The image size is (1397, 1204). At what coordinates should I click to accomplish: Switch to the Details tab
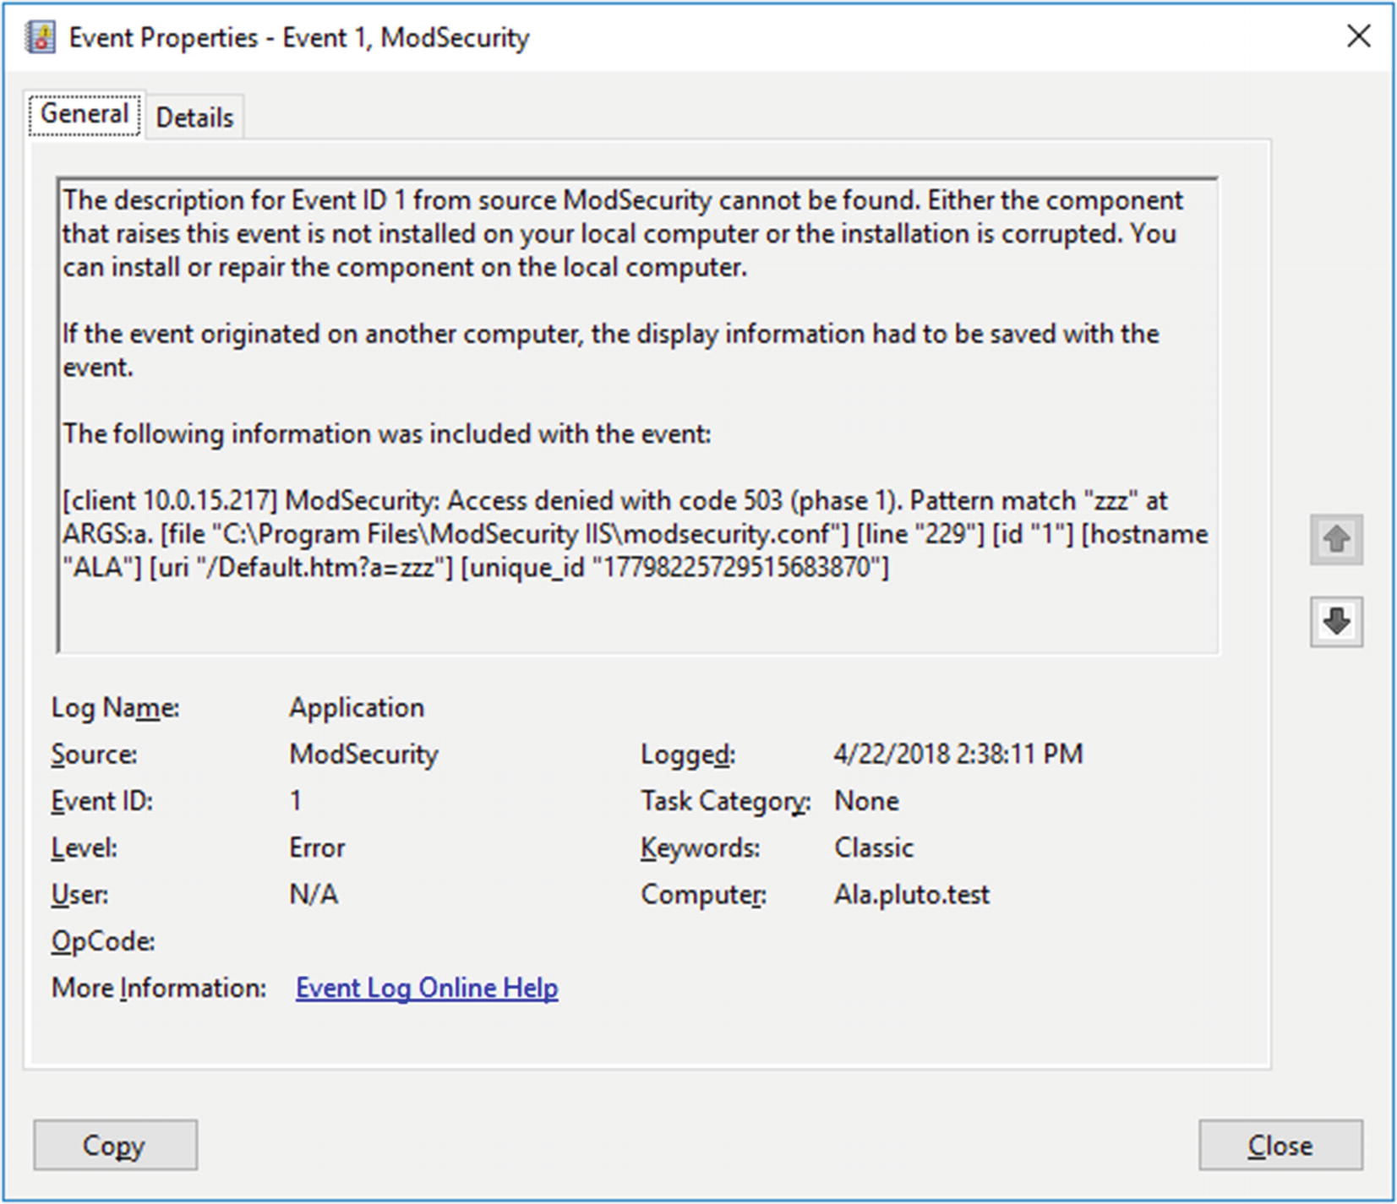[x=194, y=117]
